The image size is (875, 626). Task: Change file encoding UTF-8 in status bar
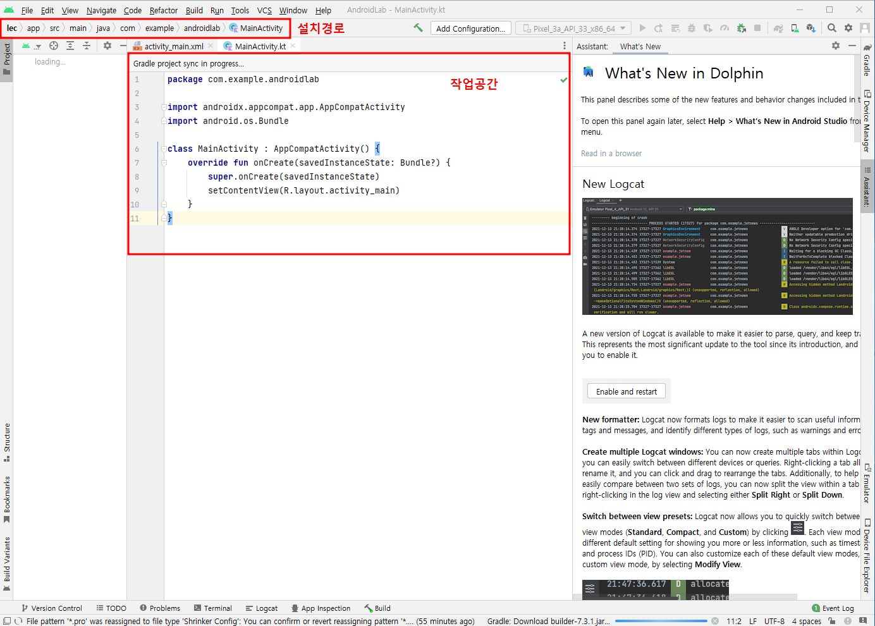(x=774, y=621)
